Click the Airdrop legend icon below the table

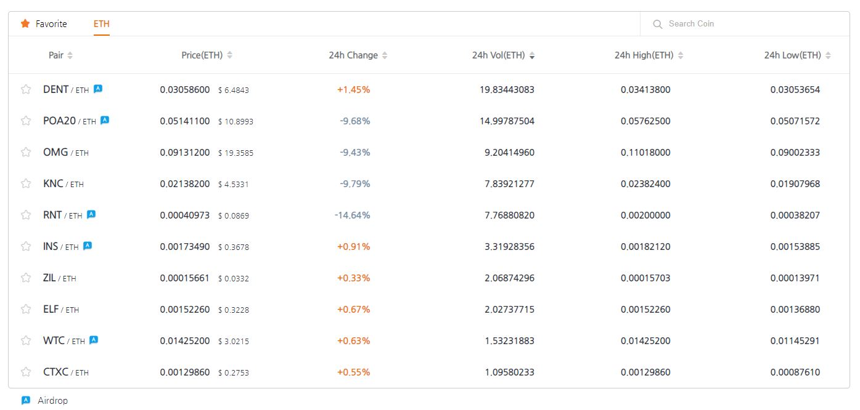pos(26,400)
